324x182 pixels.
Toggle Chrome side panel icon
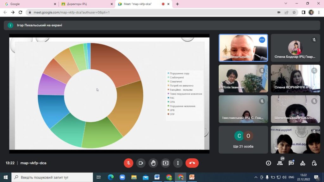(x=303, y=12)
